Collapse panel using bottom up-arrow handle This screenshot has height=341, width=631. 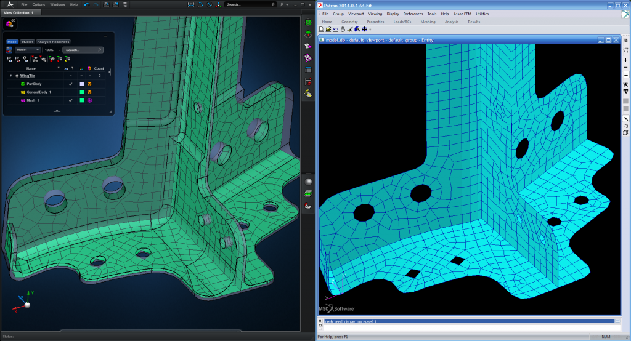pyautogui.click(x=57, y=111)
